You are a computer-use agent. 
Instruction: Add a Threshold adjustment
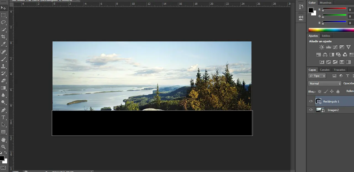pyautogui.click(x=335, y=62)
